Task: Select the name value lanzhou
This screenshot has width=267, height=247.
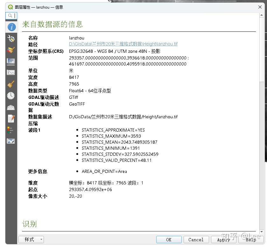Action: pyautogui.click(x=76, y=38)
